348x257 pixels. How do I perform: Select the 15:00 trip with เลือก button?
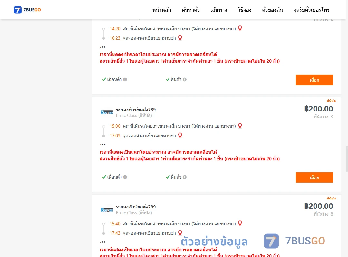[314, 178]
